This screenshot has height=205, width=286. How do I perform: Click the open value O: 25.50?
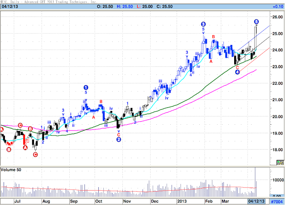pos(105,7)
